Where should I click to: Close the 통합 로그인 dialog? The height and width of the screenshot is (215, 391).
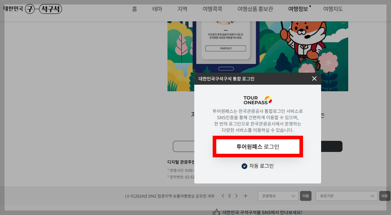[x=314, y=79]
